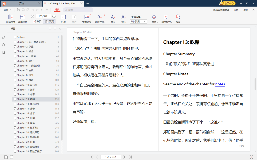Click the bottom 155 / 342 page field
The height and width of the screenshot is (160, 257).
pos(111,157)
